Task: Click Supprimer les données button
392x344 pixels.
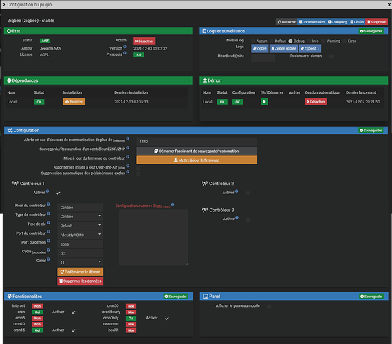Action: click(80, 281)
